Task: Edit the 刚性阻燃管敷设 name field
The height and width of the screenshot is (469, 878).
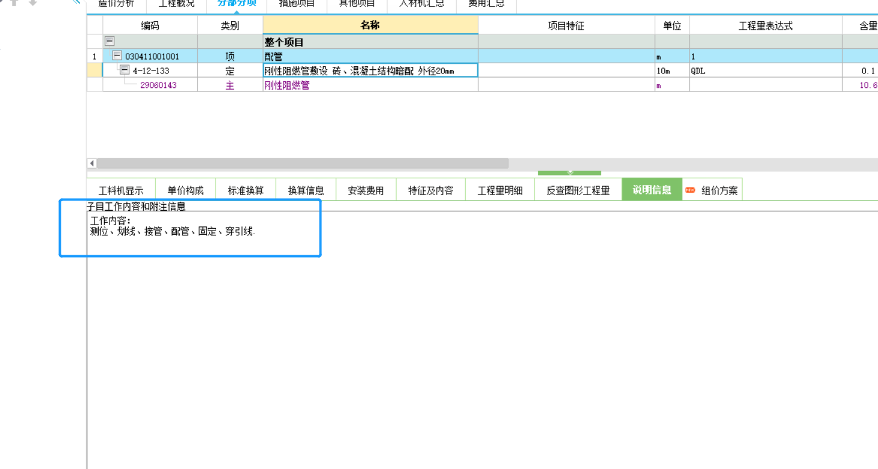Action: click(371, 70)
